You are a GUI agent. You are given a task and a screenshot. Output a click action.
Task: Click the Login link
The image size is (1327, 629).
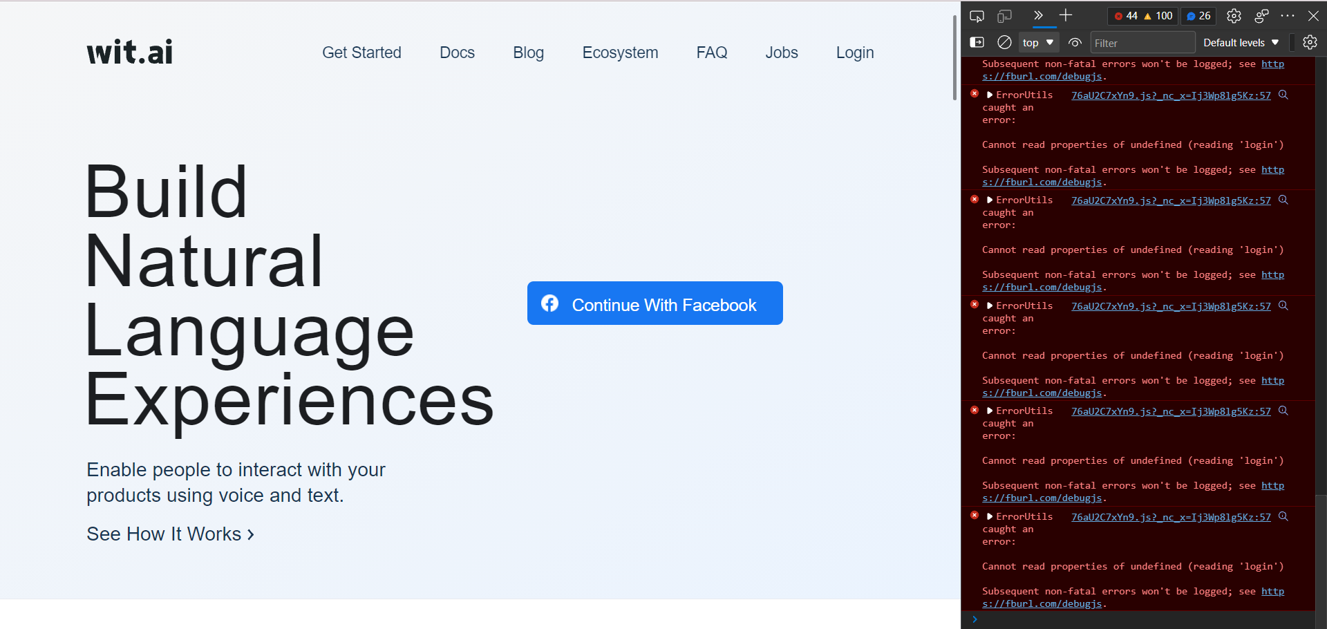pos(855,53)
